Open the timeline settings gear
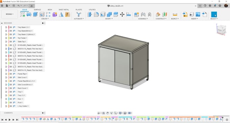 point(227,120)
